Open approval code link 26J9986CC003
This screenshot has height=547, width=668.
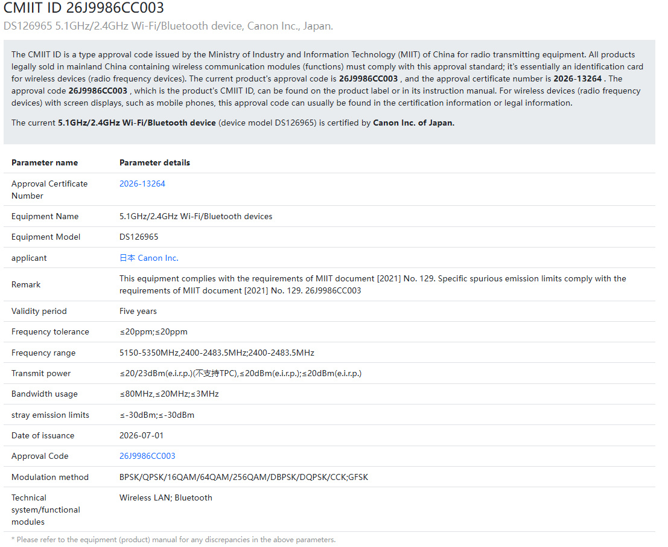pos(147,456)
